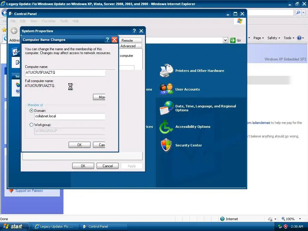Click the More button in Computer Name Changes
Screen dimensions: 308x231
coord(99,97)
